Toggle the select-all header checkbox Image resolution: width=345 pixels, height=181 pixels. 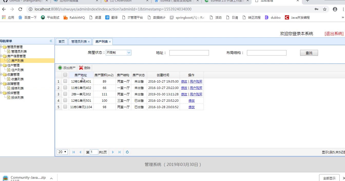(65, 75)
